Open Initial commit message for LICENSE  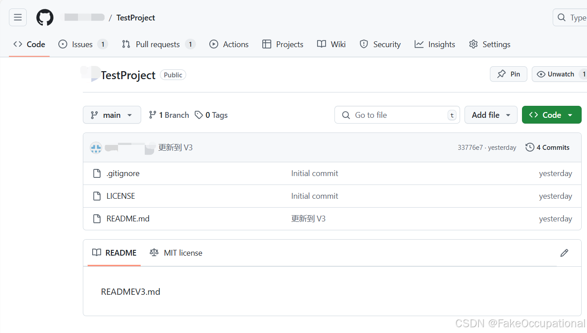click(x=314, y=196)
